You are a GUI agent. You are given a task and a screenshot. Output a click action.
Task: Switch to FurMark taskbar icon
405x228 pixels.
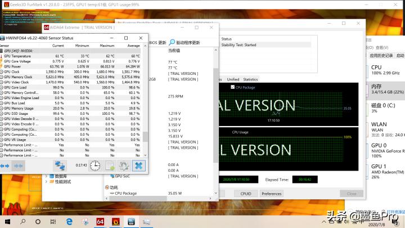115,222
